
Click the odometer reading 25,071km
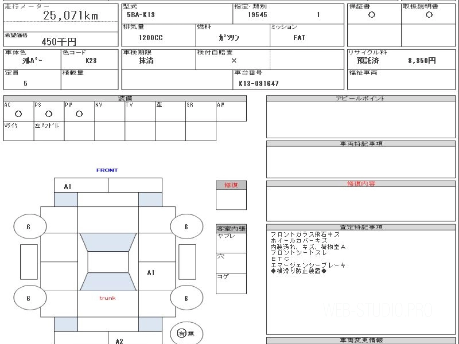click(70, 15)
